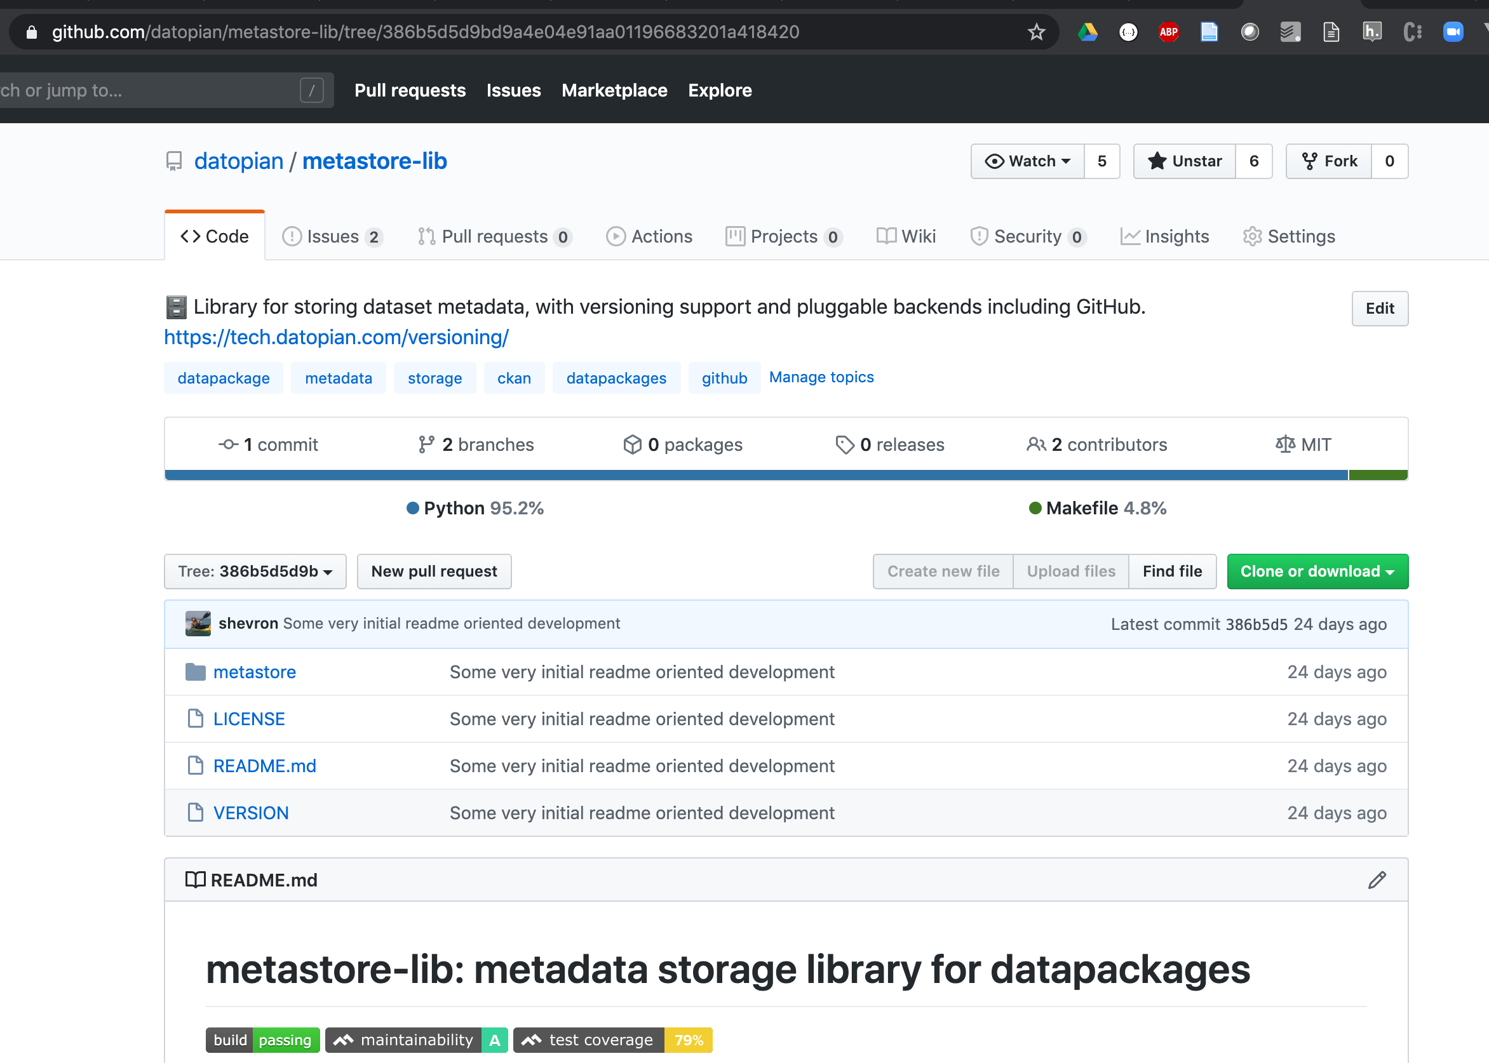Image resolution: width=1489 pixels, height=1063 pixels.
Task: Click the build passing badge
Action: pyautogui.click(x=262, y=1040)
